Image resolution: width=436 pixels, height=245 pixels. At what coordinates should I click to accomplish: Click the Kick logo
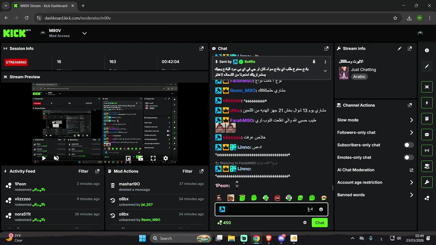point(17,33)
